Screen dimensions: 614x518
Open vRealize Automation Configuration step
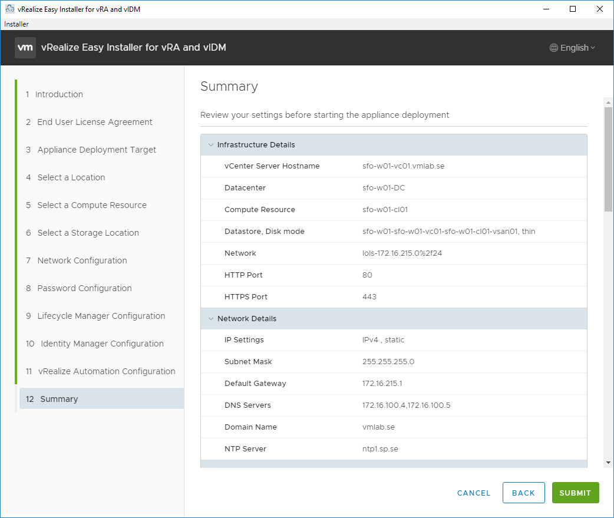[x=101, y=372]
